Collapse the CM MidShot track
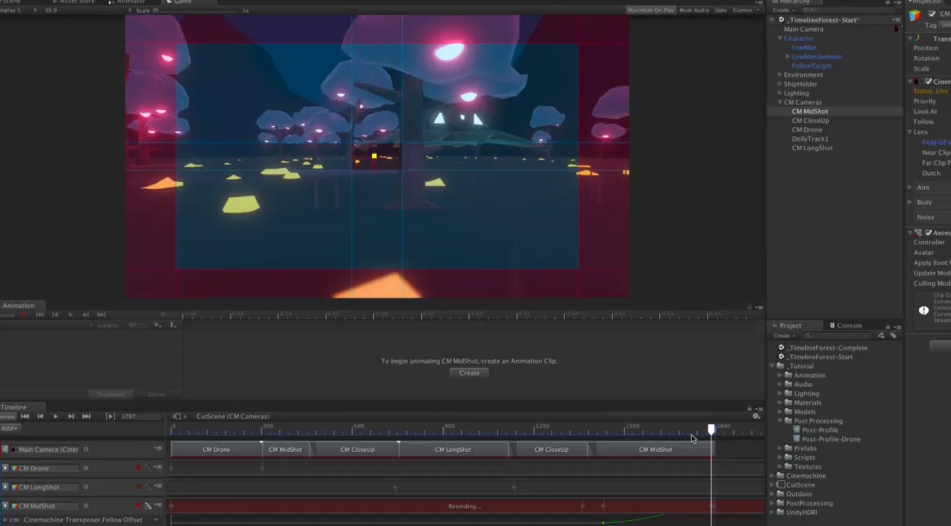 point(6,506)
